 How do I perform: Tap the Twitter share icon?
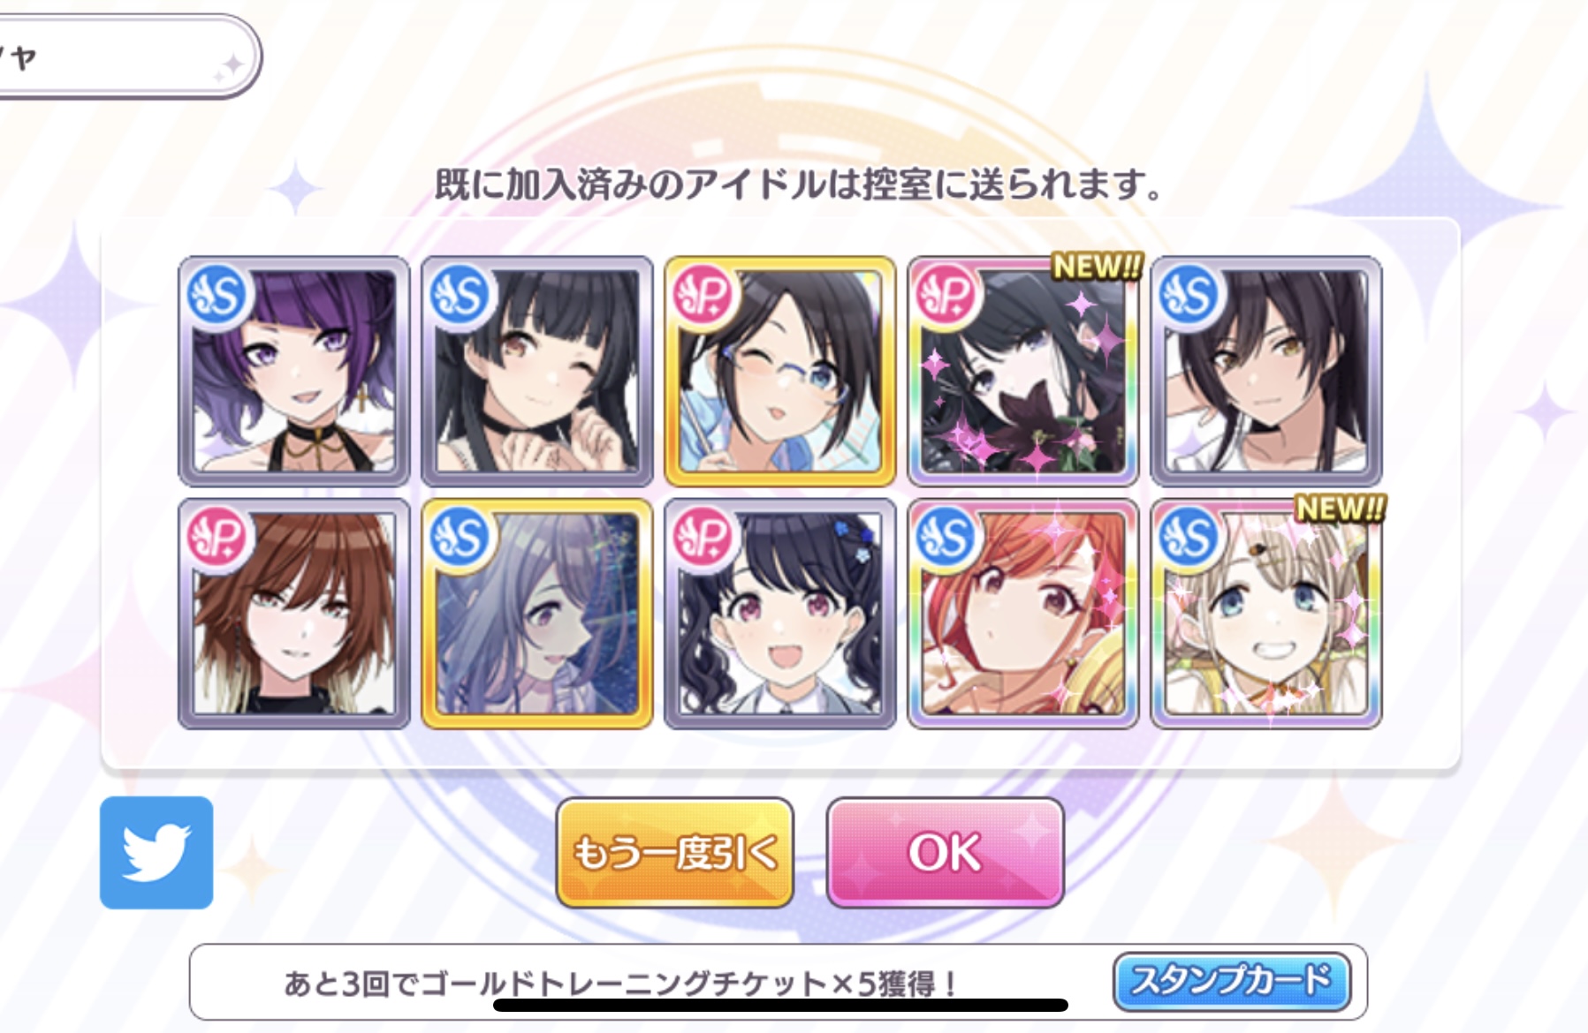point(156,853)
